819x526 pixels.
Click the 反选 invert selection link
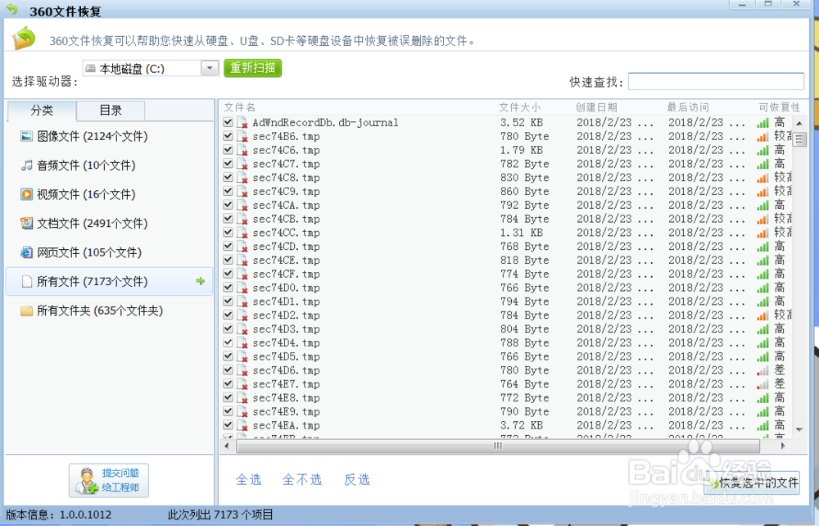[x=357, y=479]
